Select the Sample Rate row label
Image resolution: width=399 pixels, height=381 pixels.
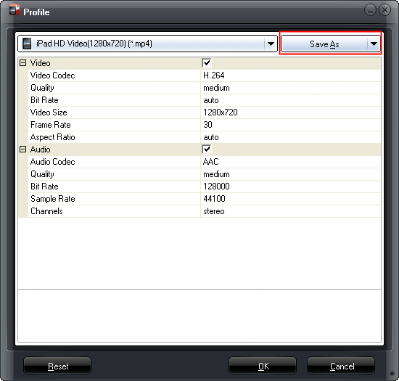tap(53, 199)
